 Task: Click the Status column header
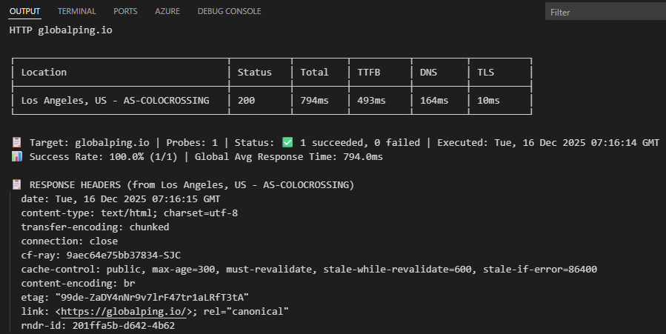tap(254, 72)
